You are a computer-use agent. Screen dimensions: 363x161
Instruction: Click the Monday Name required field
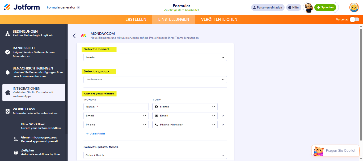click(116, 107)
